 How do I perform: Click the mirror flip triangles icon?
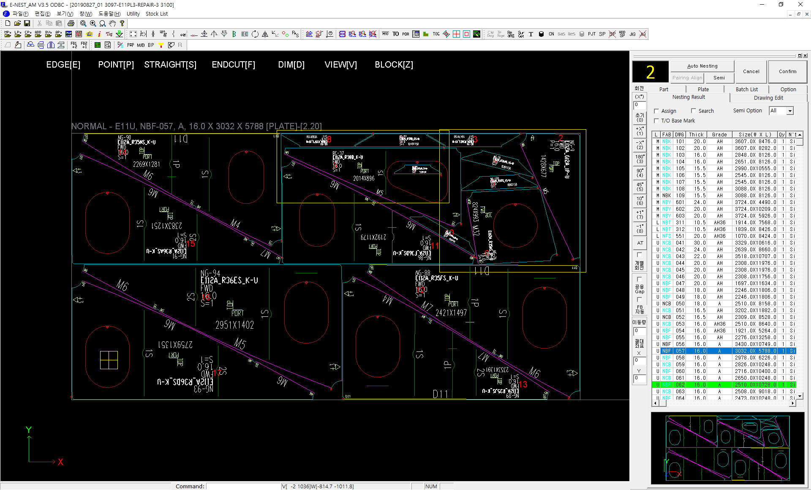pos(265,34)
